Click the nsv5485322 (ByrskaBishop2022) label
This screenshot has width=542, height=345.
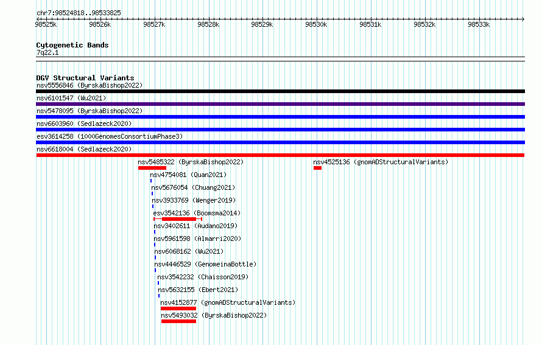tap(191, 162)
